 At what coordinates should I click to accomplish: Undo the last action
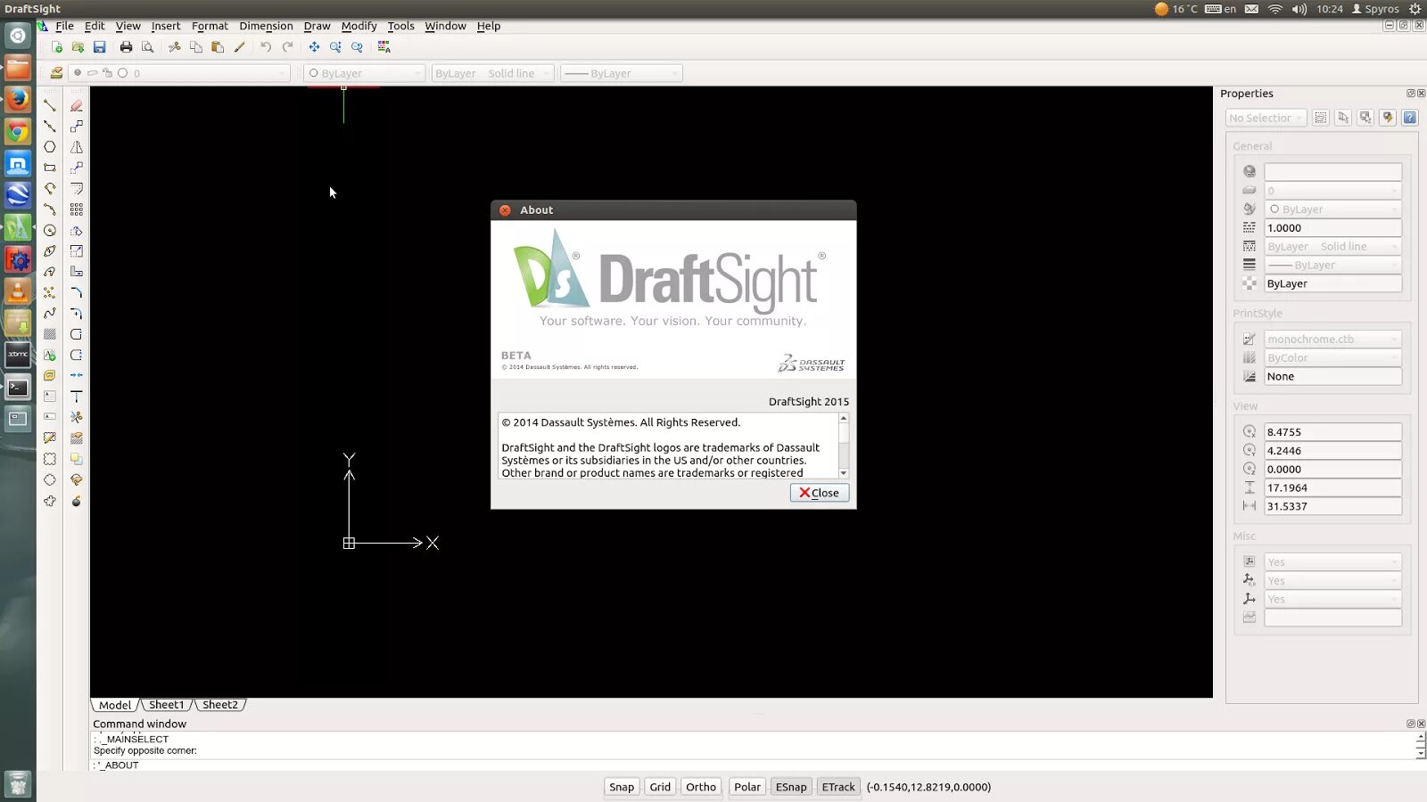coord(266,47)
